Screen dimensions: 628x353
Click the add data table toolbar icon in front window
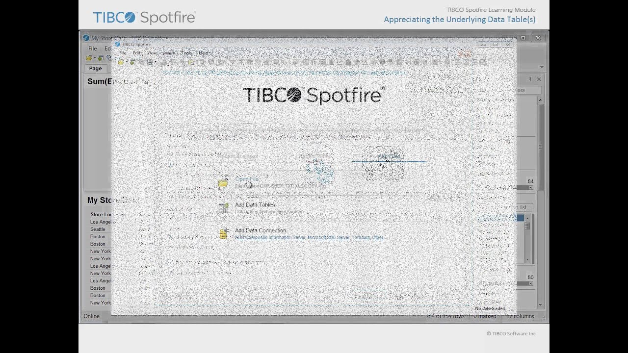coord(132,62)
